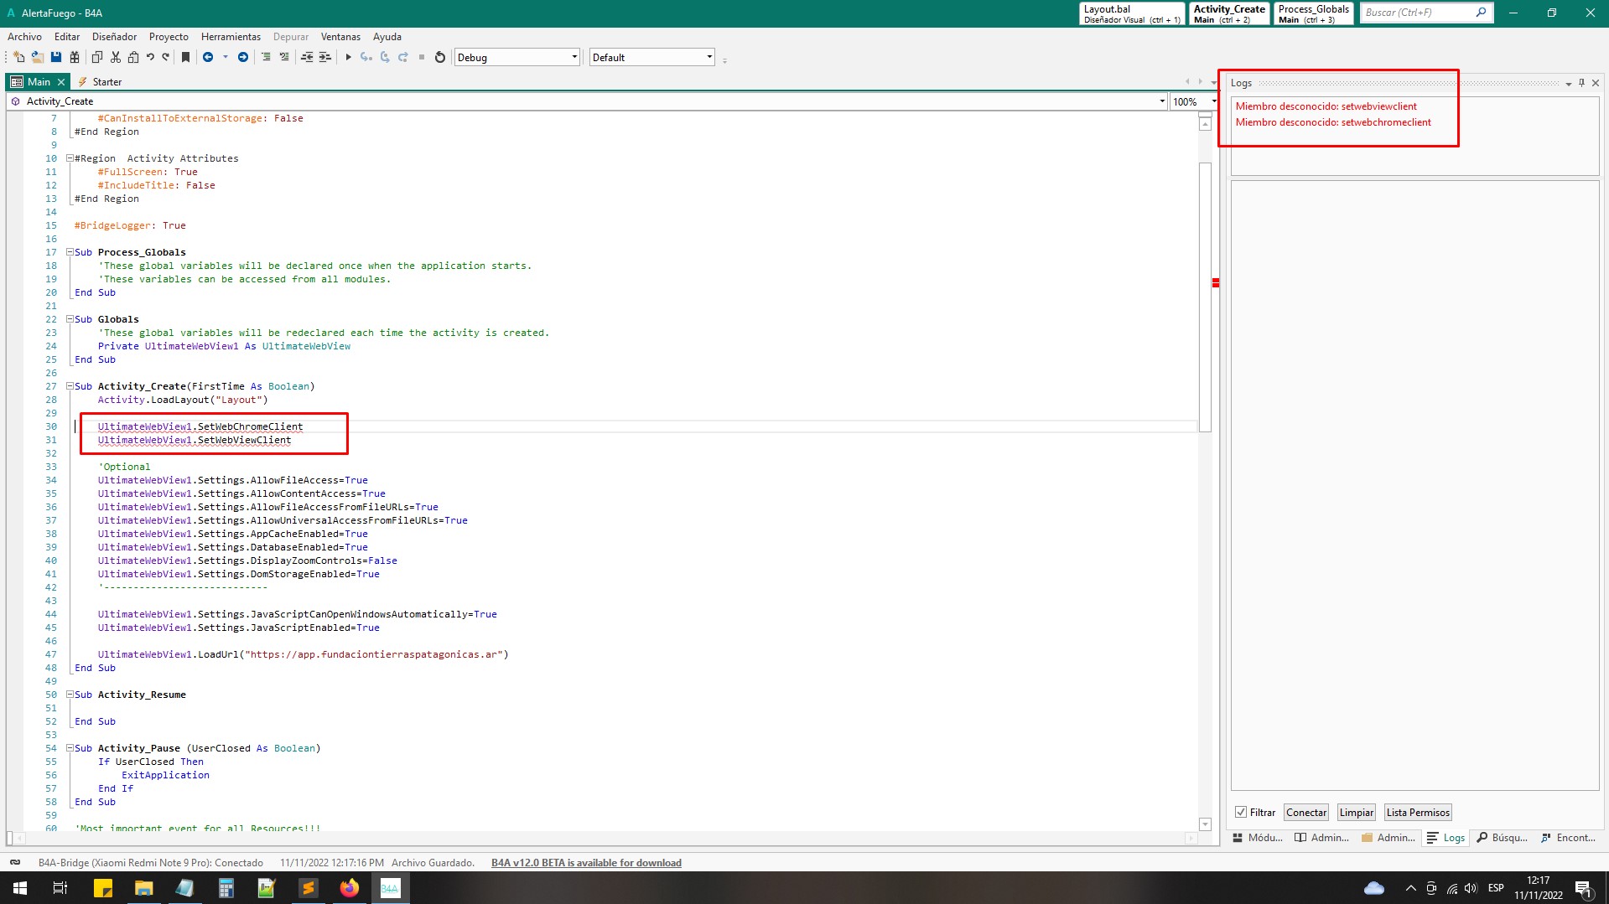Open the B4A v12.0 BETA download link
This screenshot has height=904, width=1609.
click(586, 862)
